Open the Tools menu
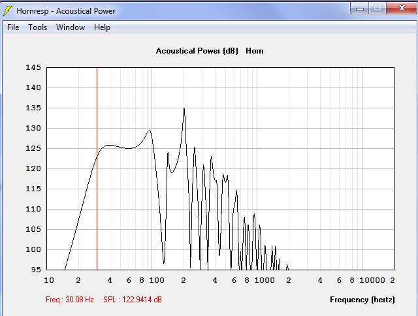The image size is (418, 316). [38, 27]
